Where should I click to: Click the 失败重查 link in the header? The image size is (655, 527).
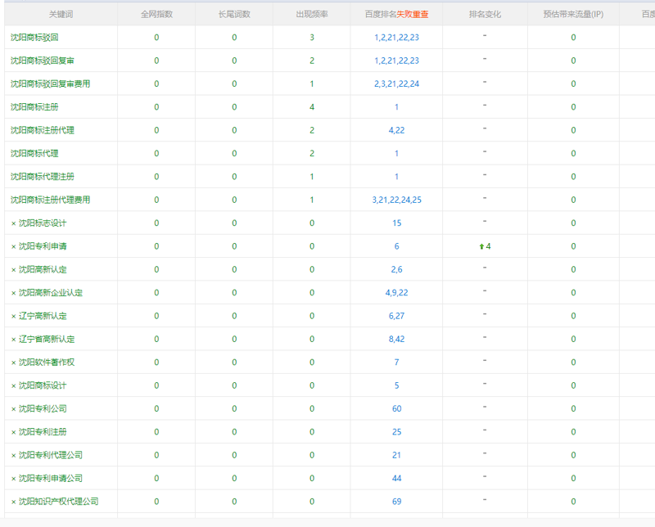413,14
